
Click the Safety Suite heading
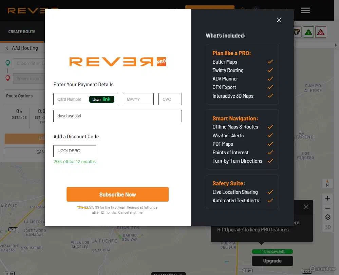click(228, 183)
